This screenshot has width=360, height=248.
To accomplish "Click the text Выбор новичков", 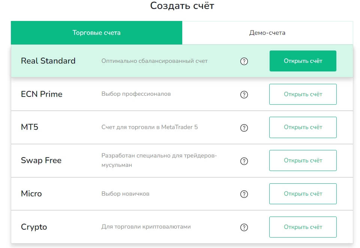I will tap(125, 194).
